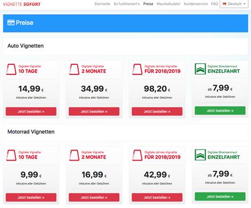The width and height of the screenshot is (251, 208).
Task: Click the credit card icon beside Preise
Action: [x=11, y=23]
